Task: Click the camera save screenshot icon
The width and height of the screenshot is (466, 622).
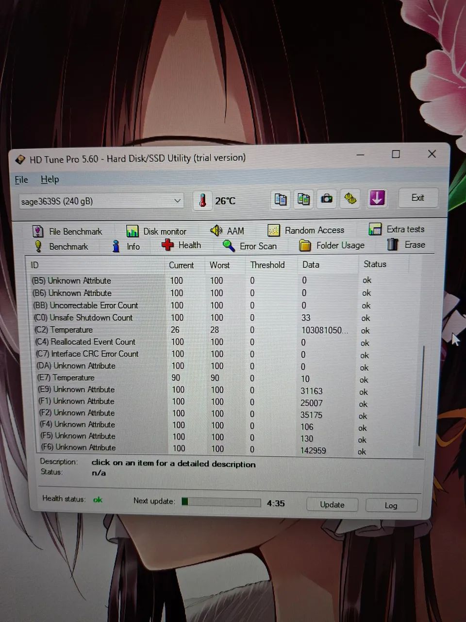Action: [327, 199]
